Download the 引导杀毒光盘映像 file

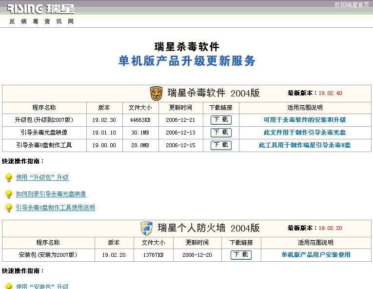(221, 133)
